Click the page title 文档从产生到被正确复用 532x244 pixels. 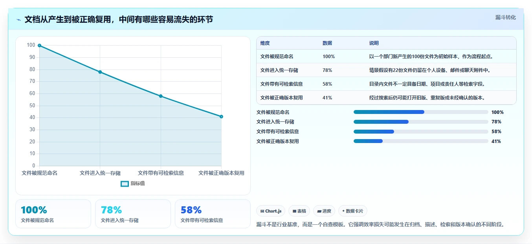click(119, 19)
